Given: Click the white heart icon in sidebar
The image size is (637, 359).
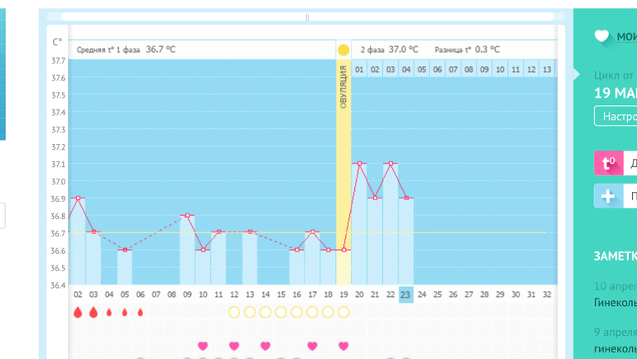Looking at the screenshot, I should pyautogui.click(x=601, y=36).
